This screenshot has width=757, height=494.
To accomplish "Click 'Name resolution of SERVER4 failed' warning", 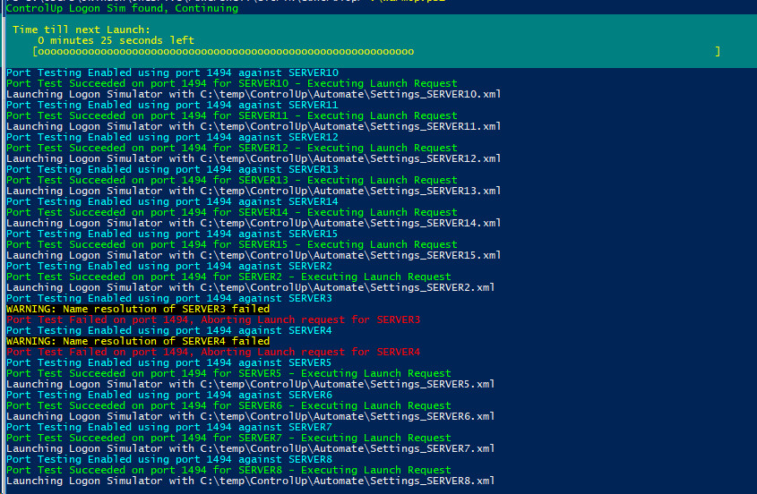I will click(138, 342).
